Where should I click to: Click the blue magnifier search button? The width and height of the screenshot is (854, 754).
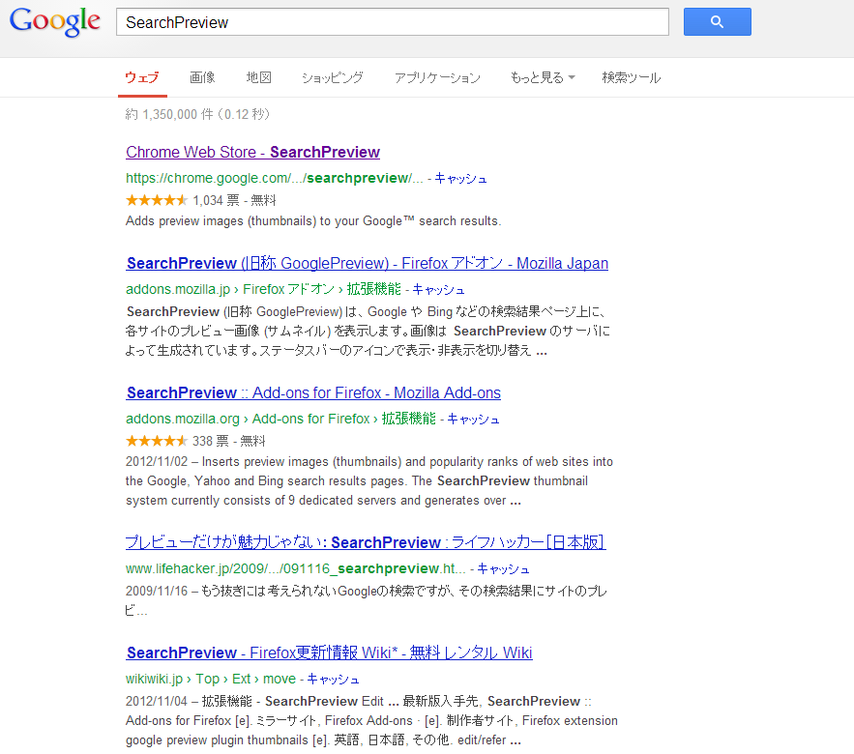(x=718, y=22)
